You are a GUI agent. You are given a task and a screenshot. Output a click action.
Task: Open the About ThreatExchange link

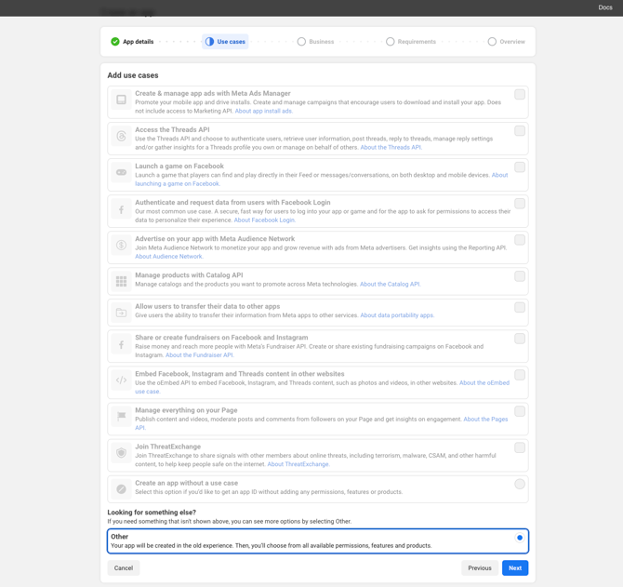coord(298,464)
